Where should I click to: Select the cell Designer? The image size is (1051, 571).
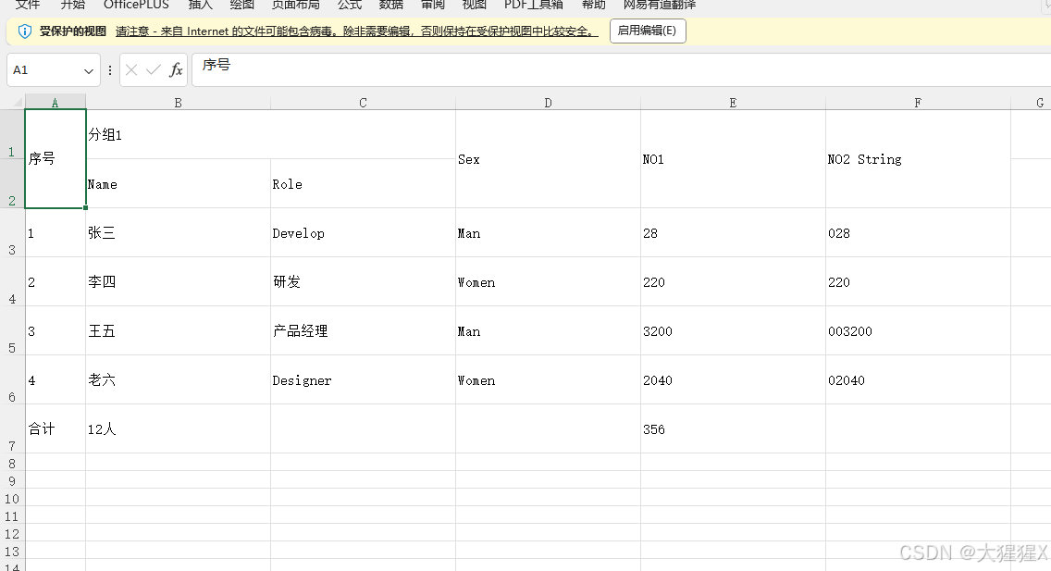pos(363,379)
